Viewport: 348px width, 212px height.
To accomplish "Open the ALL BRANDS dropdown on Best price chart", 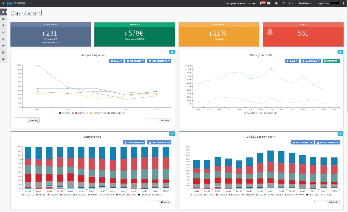I will pos(135,61).
